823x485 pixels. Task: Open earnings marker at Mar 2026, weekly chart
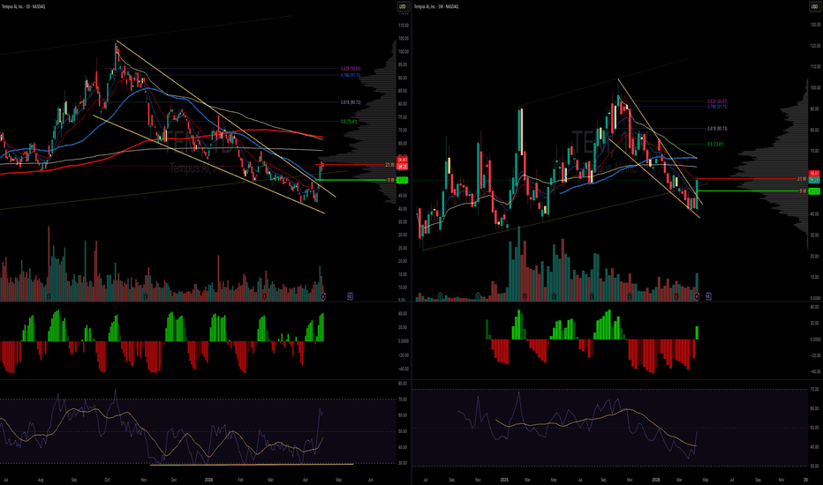click(676, 297)
